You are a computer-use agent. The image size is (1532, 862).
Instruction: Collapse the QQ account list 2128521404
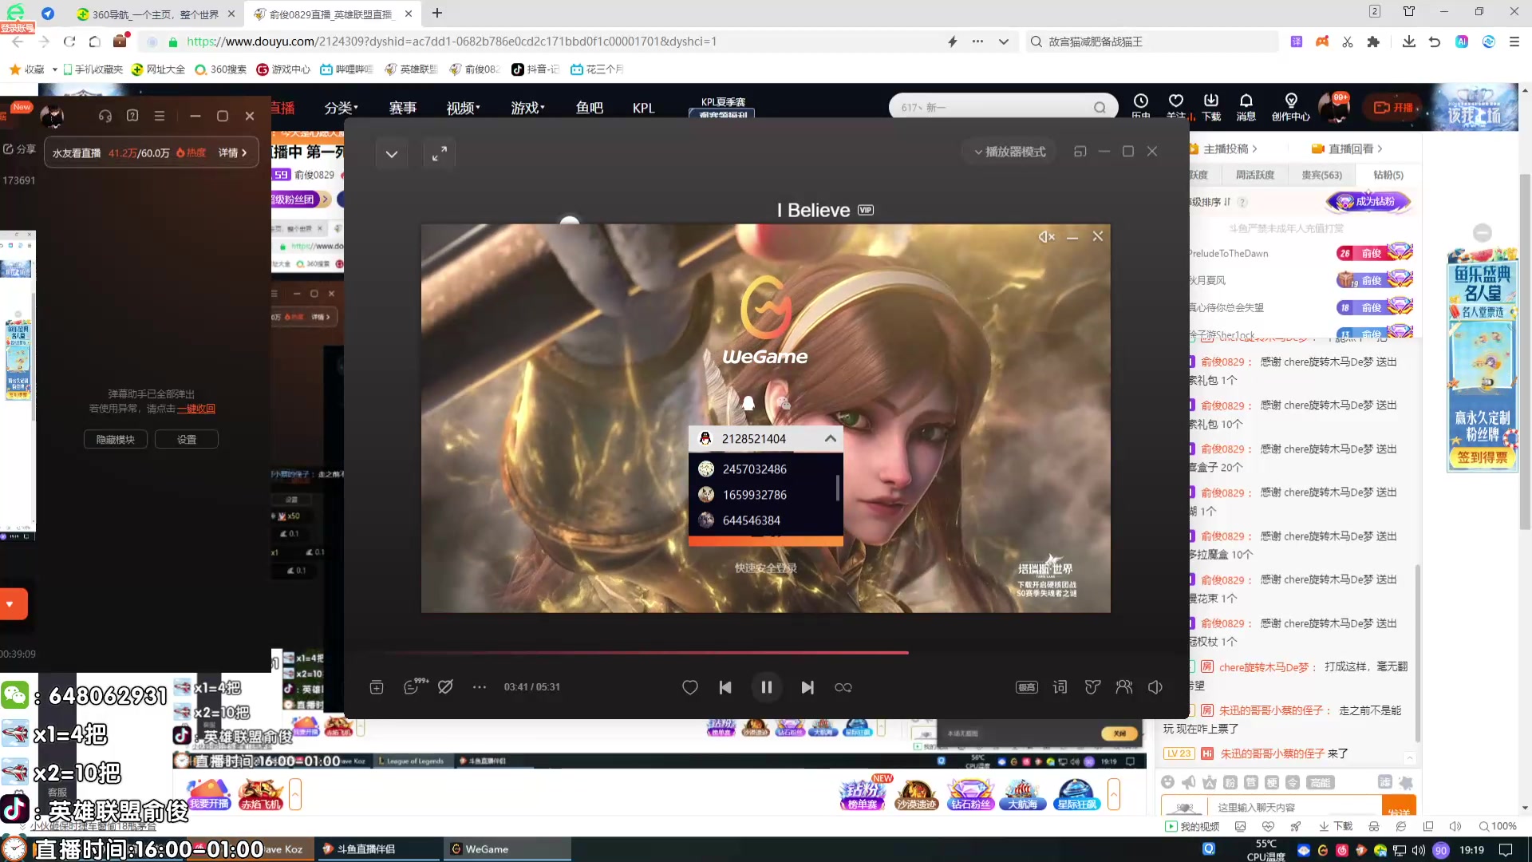click(x=831, y=439)
